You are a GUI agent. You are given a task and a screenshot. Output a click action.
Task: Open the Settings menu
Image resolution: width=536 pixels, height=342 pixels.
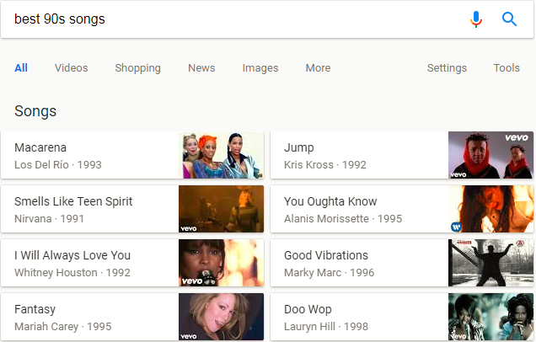click(447, 68)
